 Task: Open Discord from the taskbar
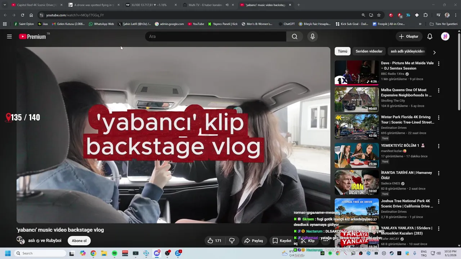157,253
